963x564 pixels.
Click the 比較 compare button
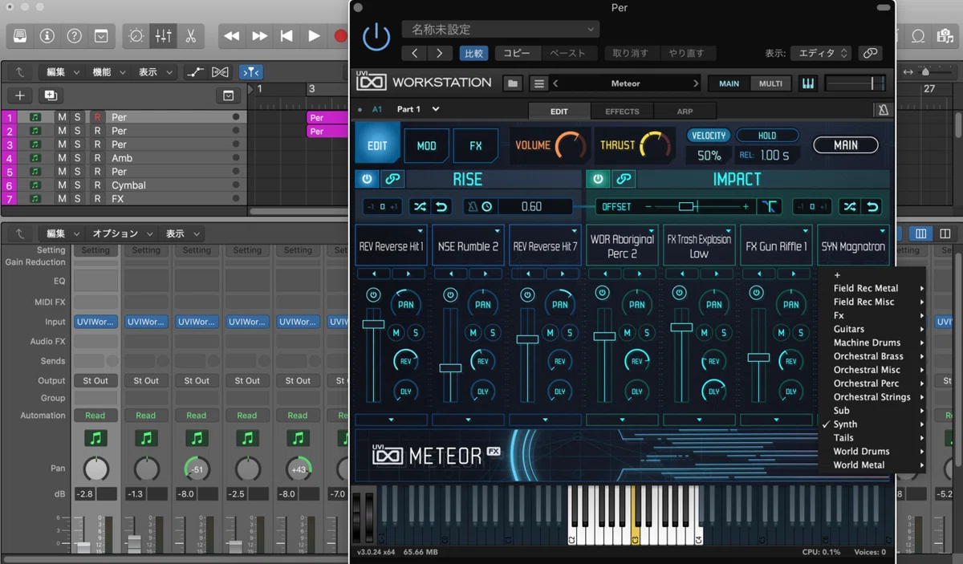click(x=473, y=53)
